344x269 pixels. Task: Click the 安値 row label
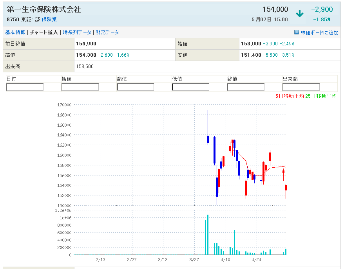coord(183,55)
